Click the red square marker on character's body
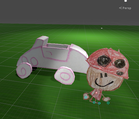Screen dimensions: 139x119 (x=96, y=93)
